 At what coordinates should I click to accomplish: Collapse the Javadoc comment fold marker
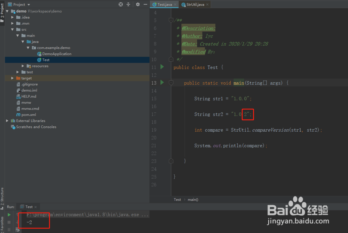point(171,20)
